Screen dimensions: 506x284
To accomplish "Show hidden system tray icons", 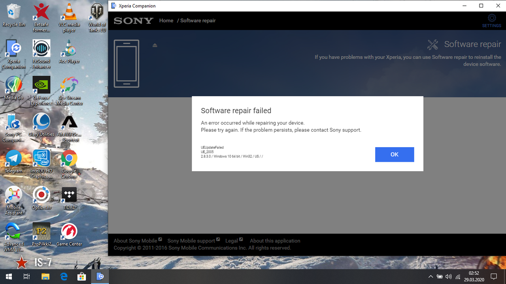I will pos(431,277).
